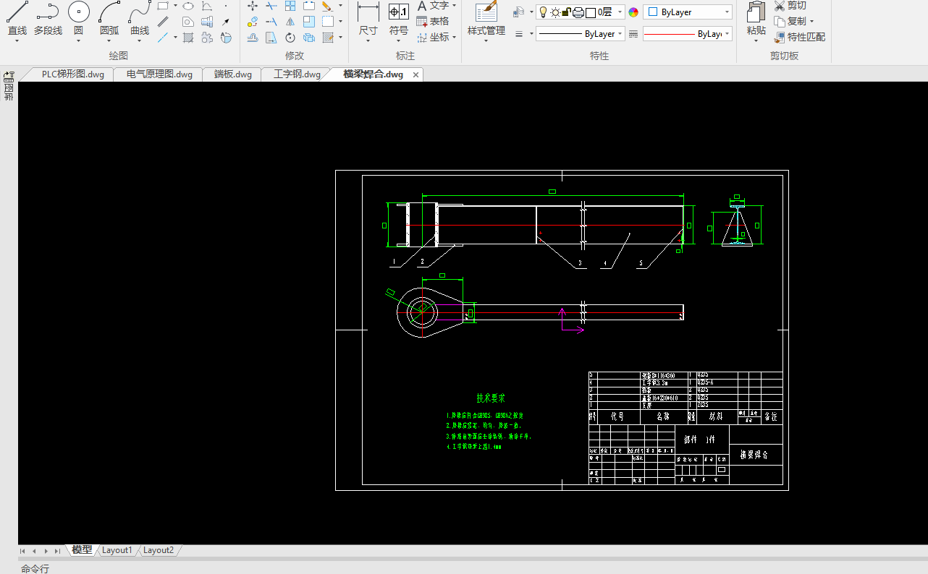Toggle the layer freeze sun icon

point(554,12)
